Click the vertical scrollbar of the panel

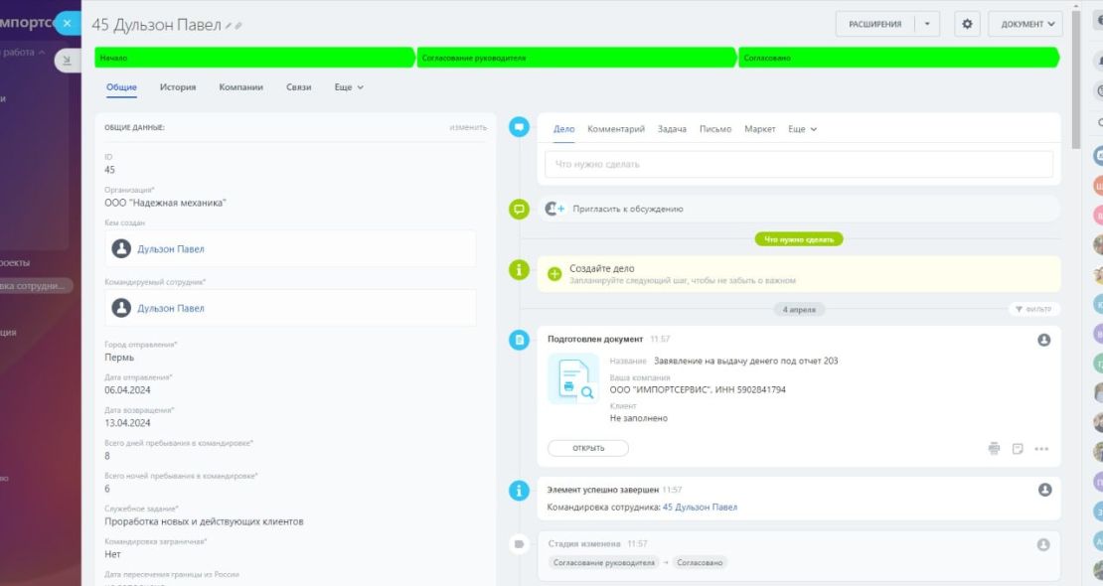[1075, 78]
